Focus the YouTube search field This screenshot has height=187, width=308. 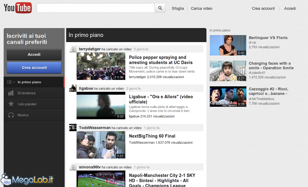[96, 8]
